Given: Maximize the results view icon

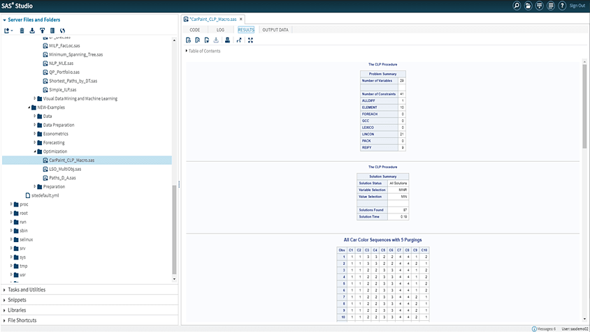Looking at the screenshot, I should click(x=250, y=40).
